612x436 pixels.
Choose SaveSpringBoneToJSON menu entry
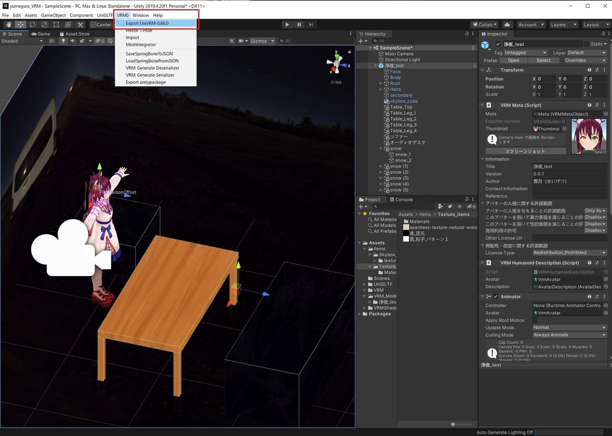point(149,53)
